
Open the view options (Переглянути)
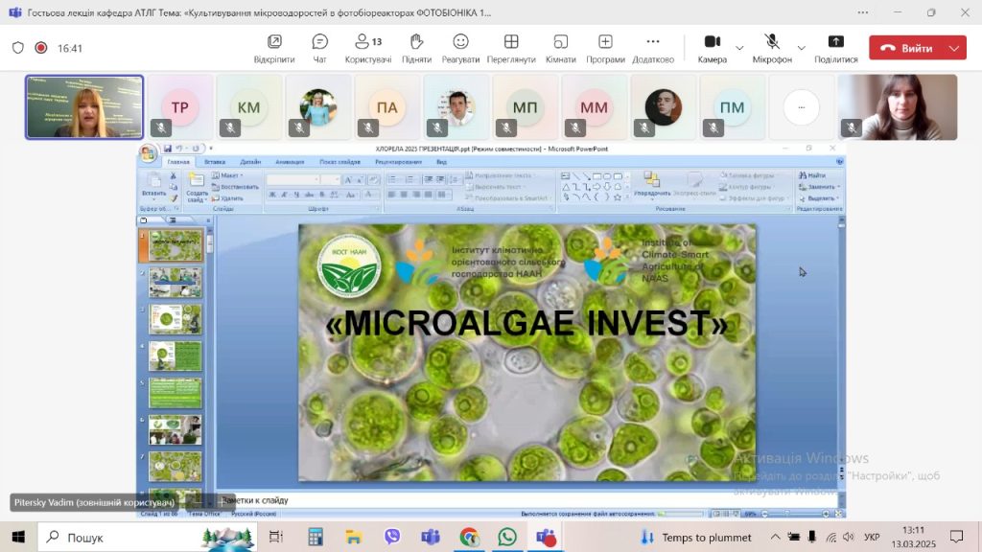(511, 47)
